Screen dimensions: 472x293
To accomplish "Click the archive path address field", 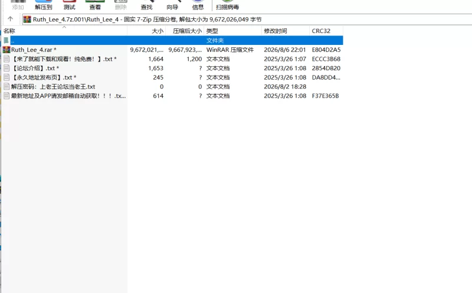I will (x=247, y=19).
